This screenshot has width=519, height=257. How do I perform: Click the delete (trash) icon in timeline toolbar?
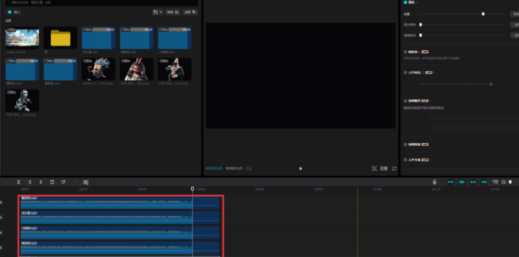point(52,182)
